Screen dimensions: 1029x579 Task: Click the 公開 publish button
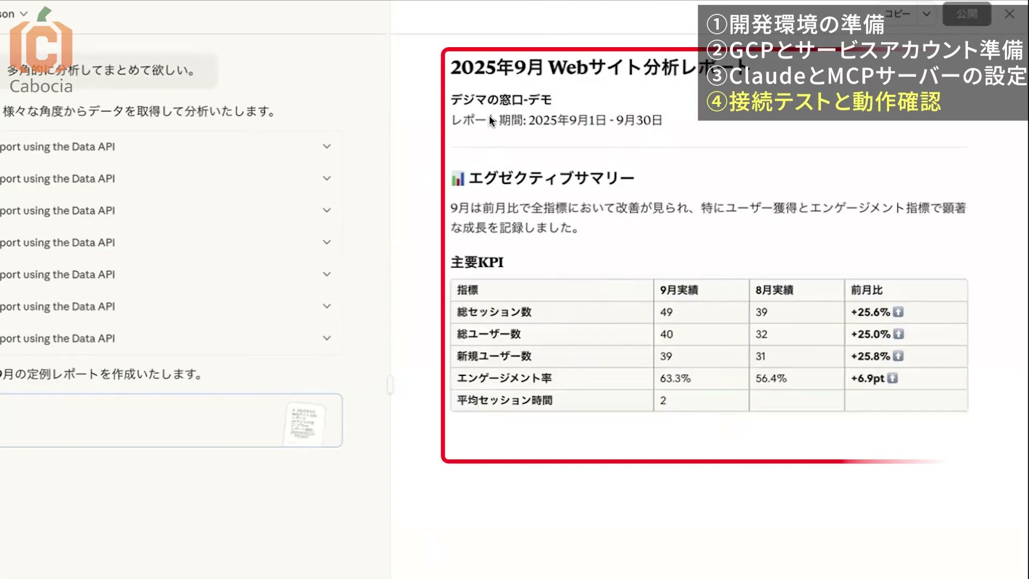click(x=967, y=14)
